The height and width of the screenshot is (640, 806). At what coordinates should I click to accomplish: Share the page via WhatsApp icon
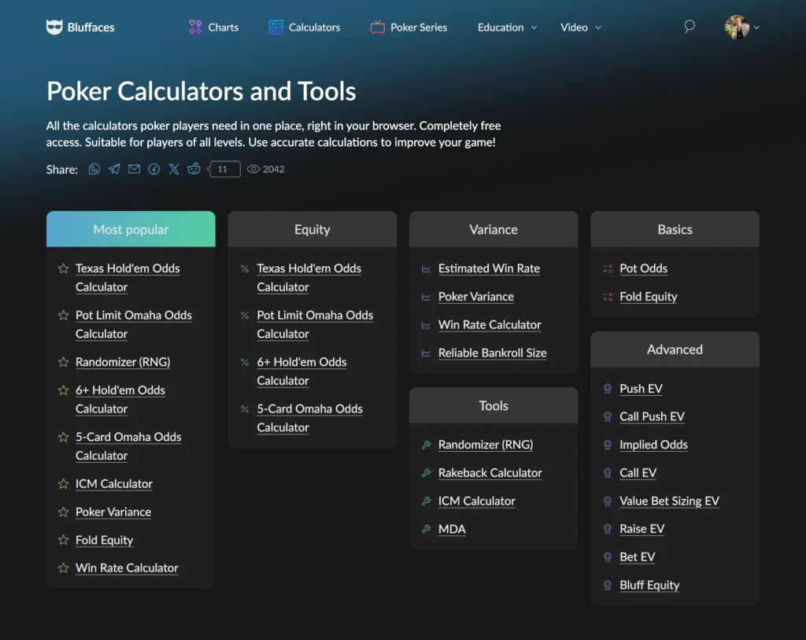pos(94,169)
